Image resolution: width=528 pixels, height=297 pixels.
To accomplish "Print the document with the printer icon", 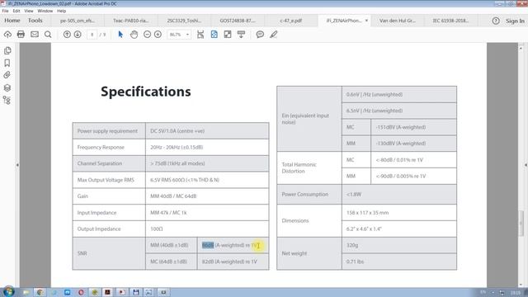I will [x=21, y=35].
